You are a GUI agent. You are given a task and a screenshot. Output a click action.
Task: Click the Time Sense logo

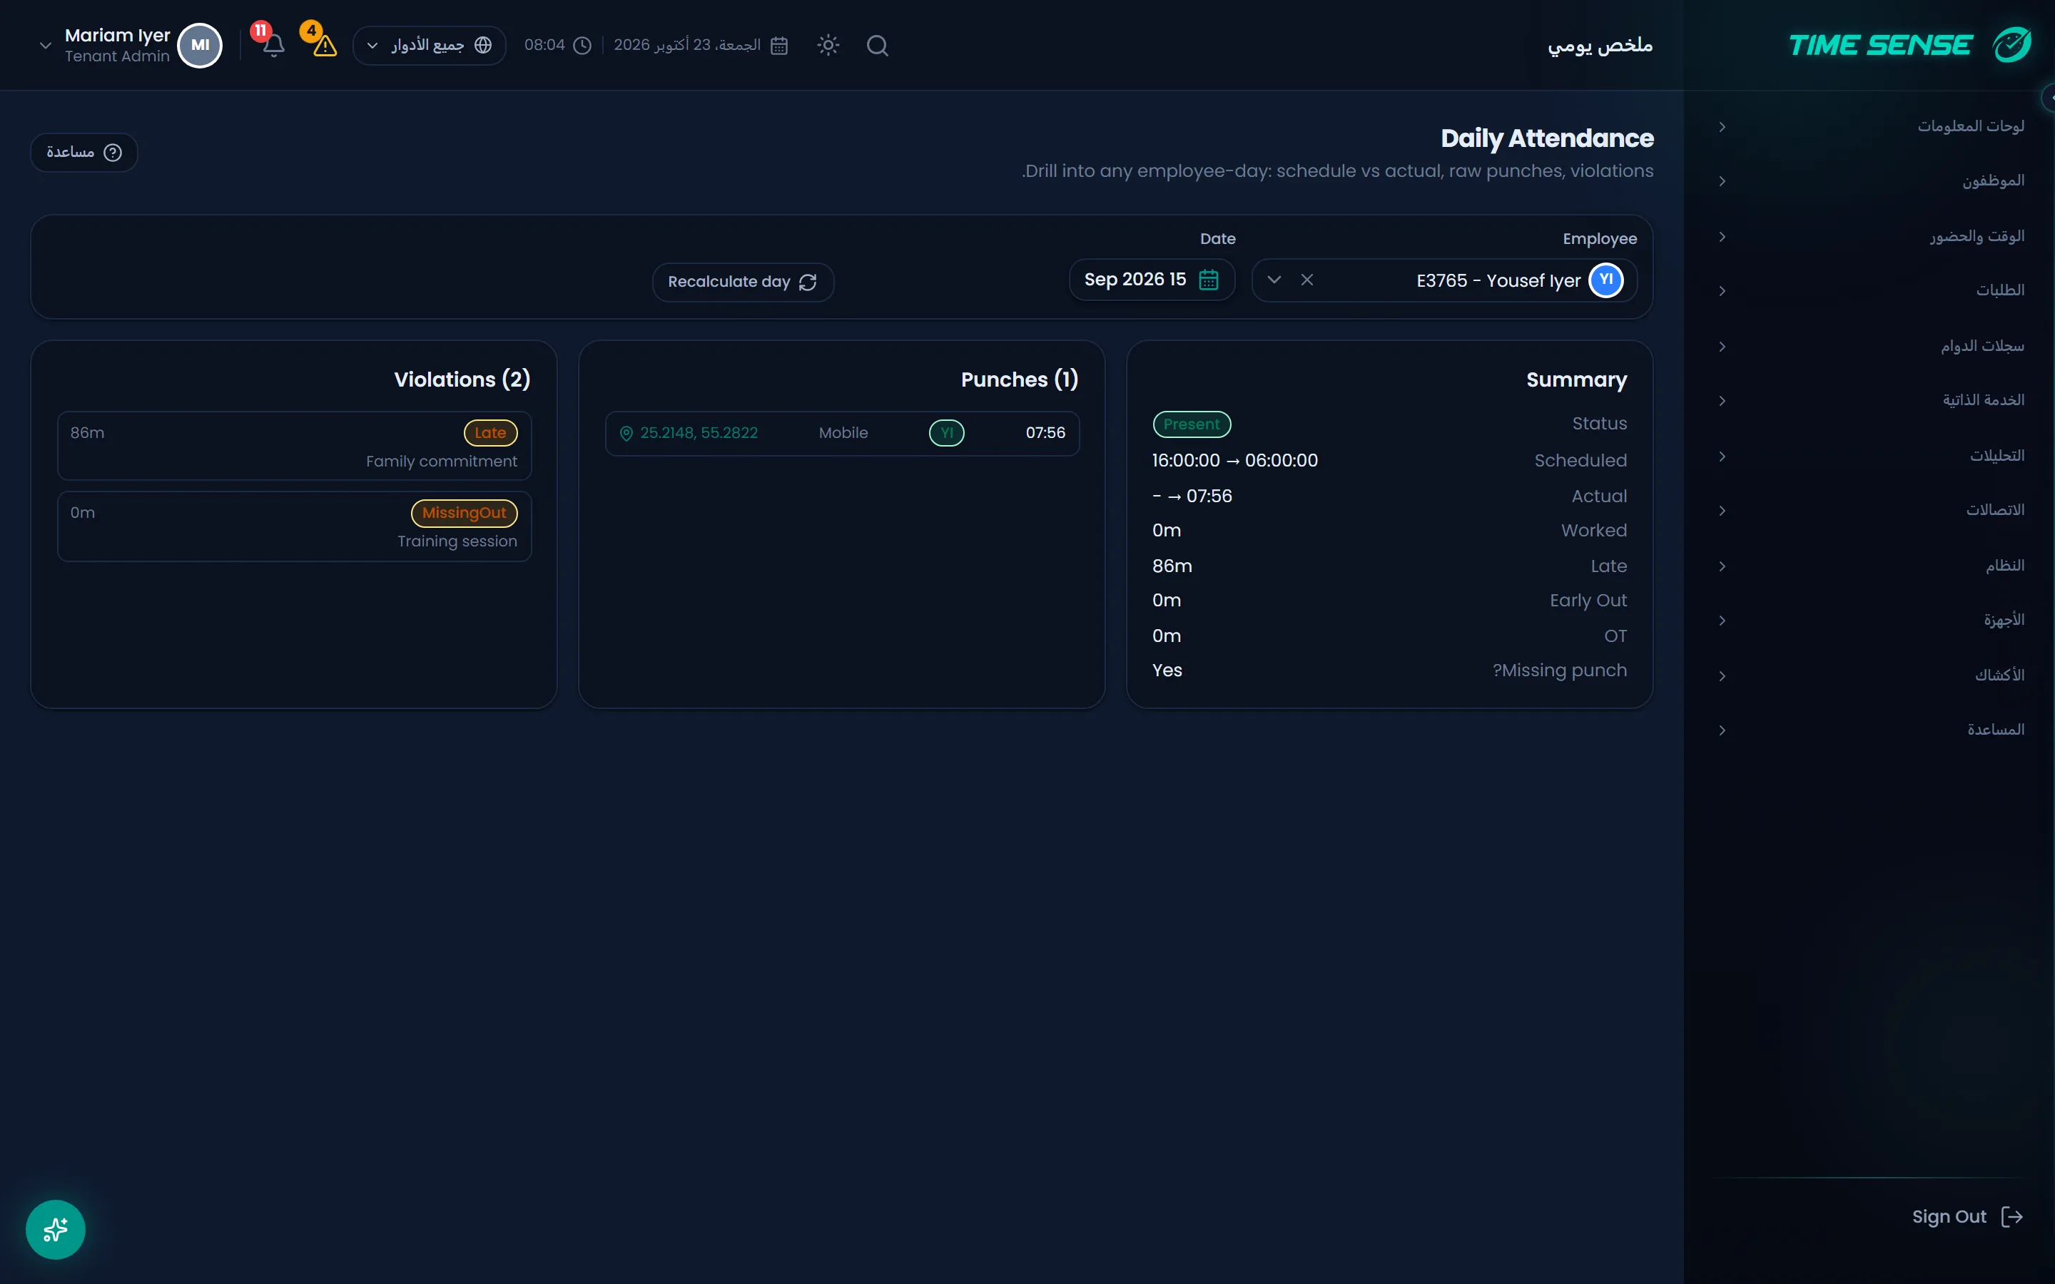1909,44
